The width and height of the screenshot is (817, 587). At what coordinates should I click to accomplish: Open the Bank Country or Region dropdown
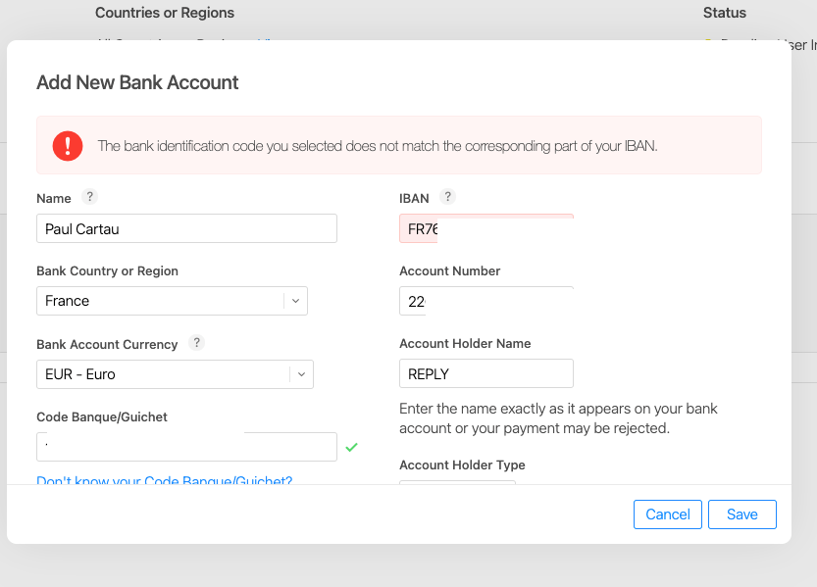[172, 301]
